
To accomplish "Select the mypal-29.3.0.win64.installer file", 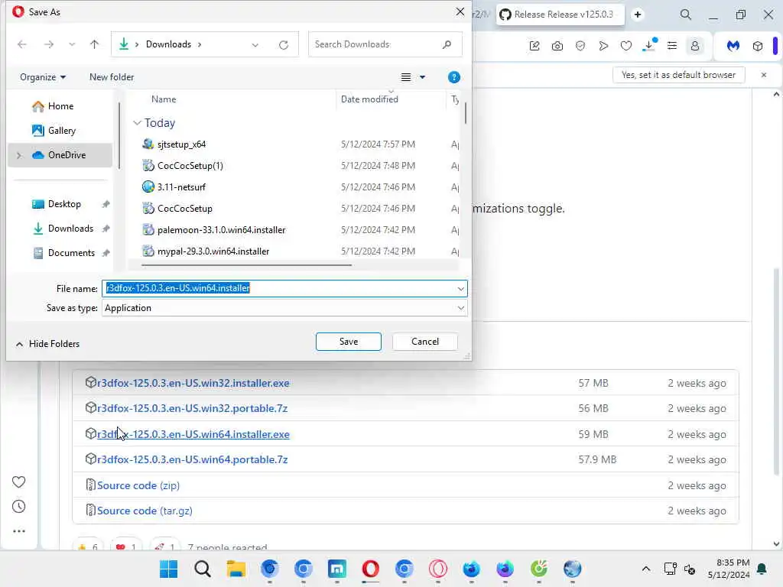I will pos(213,251).
